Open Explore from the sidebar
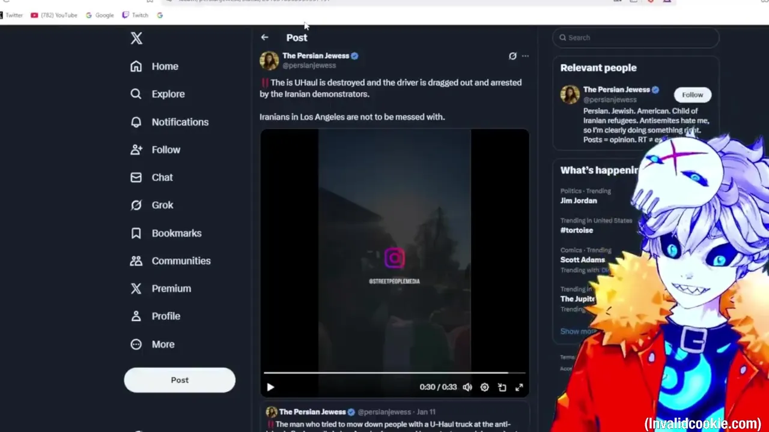The image size is (769, 432). [x=157, y=94]
